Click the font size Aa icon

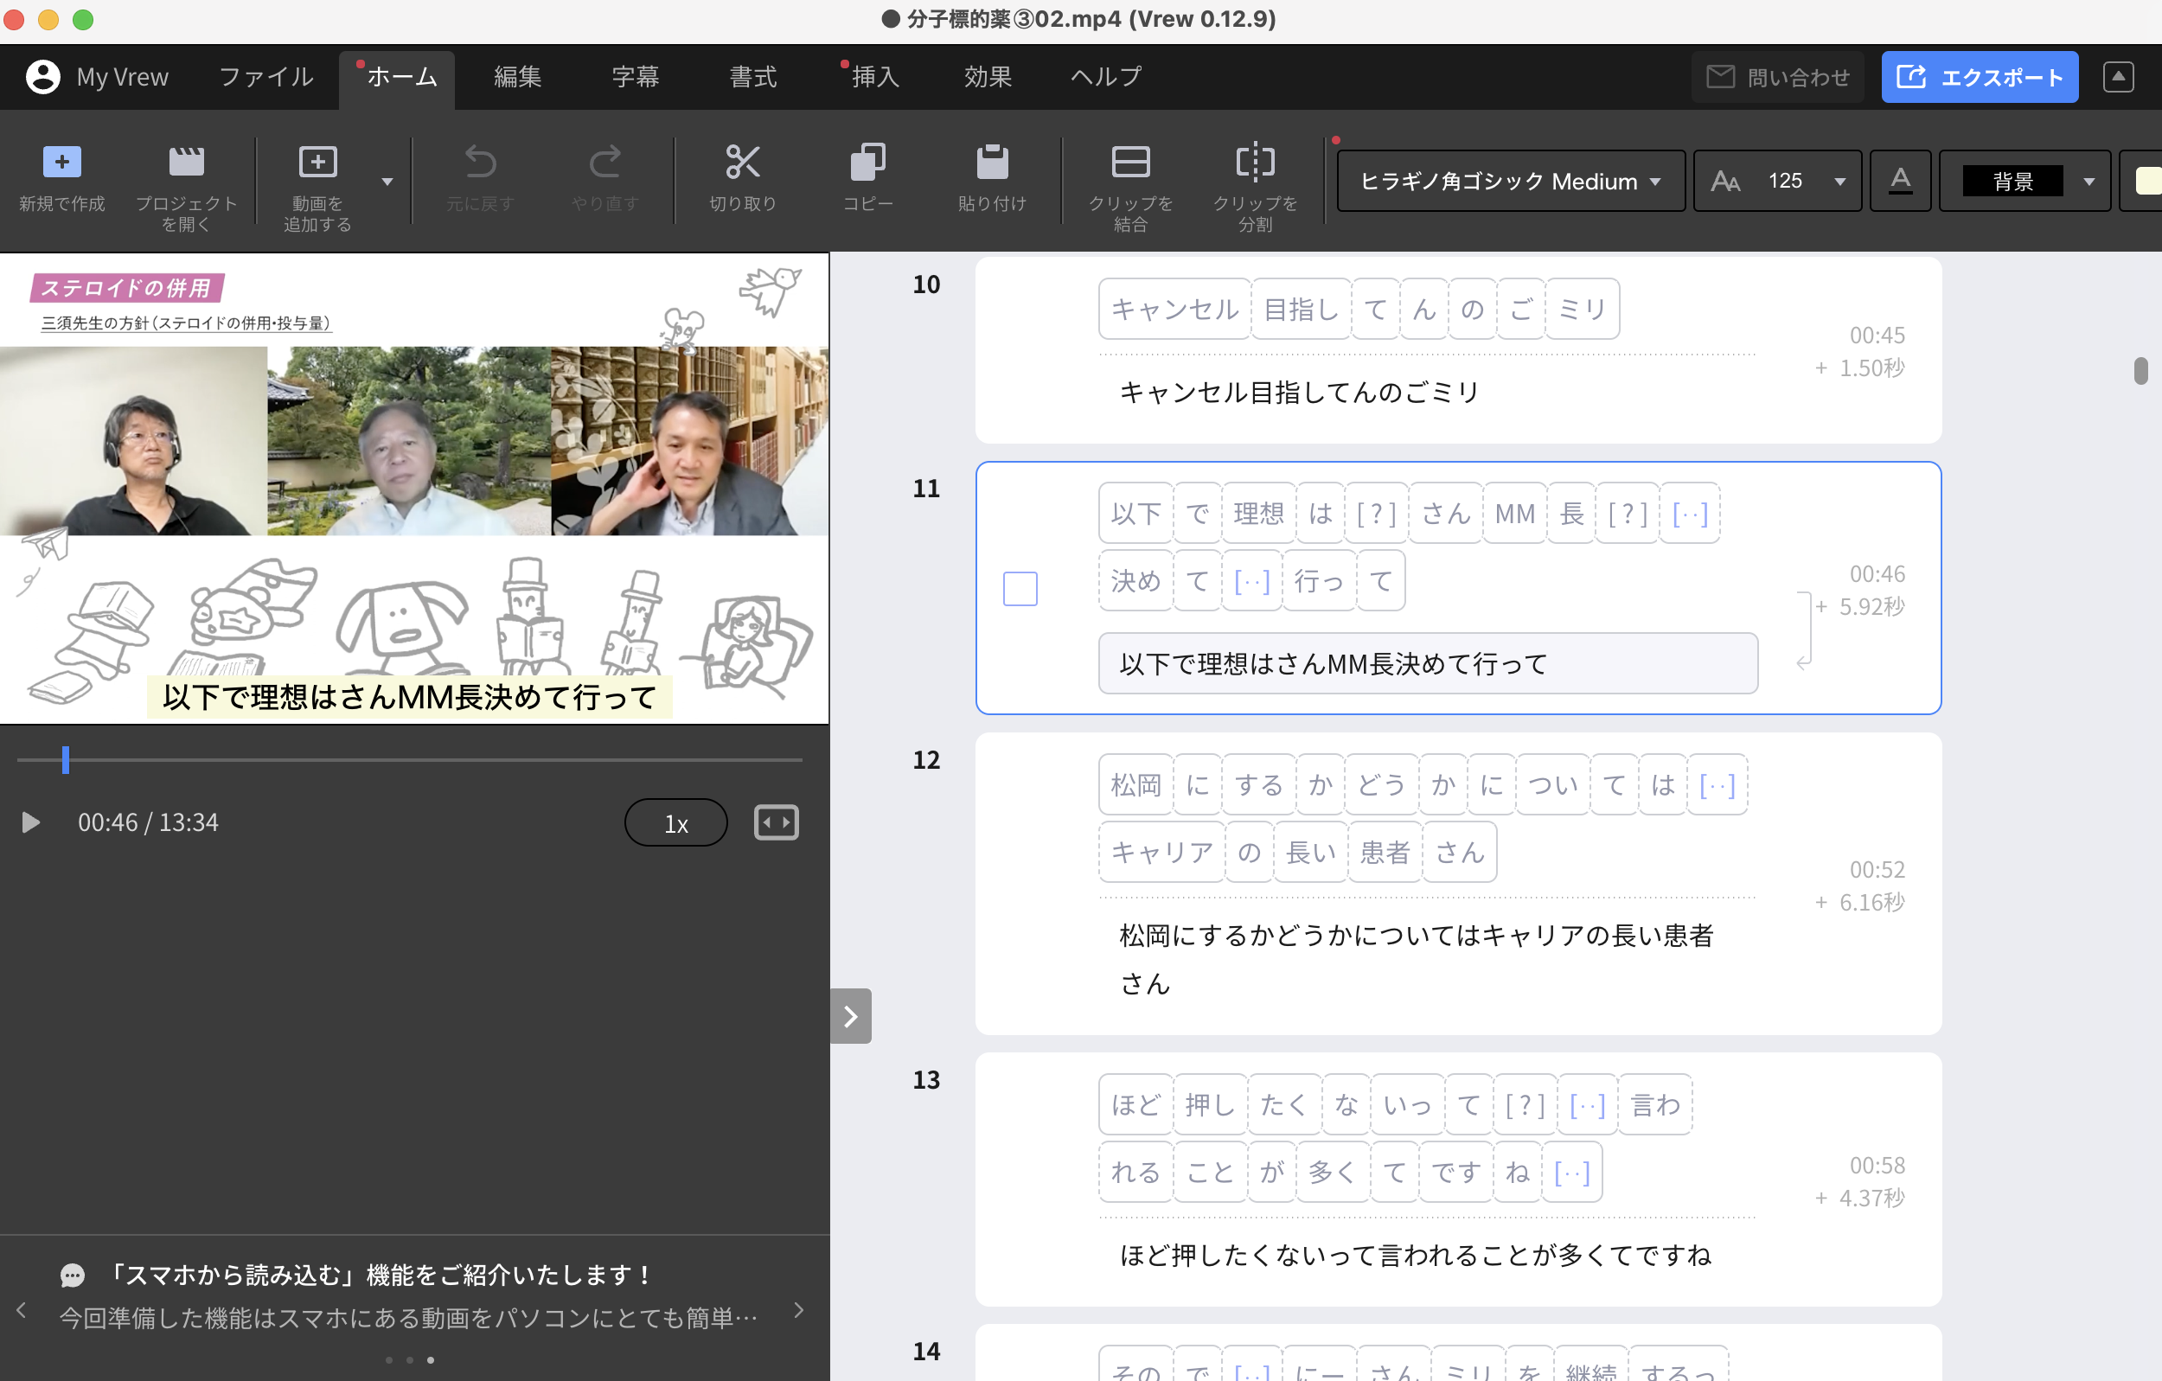[x=1724, y=182]
